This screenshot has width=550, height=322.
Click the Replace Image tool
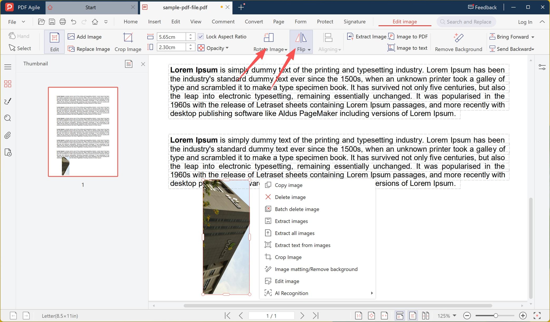pyautogui.click(x=89, y=49)
